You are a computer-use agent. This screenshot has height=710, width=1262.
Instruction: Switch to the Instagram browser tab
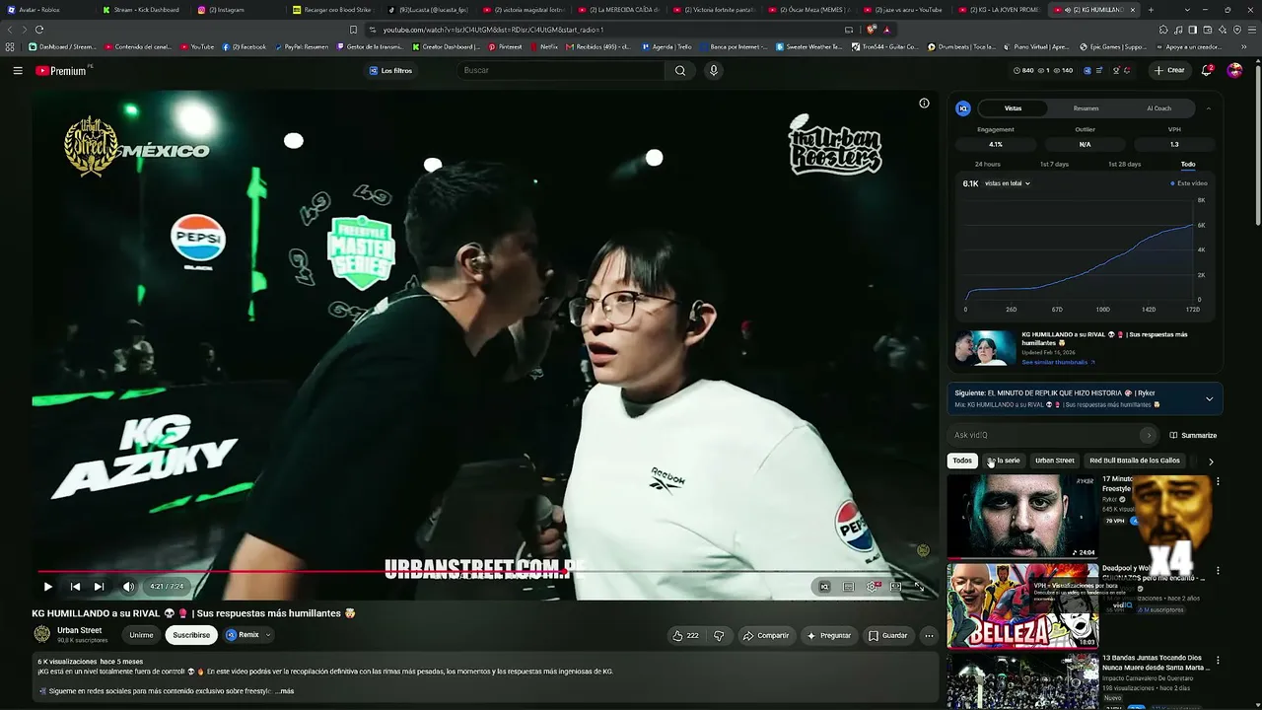pos(235,10)
